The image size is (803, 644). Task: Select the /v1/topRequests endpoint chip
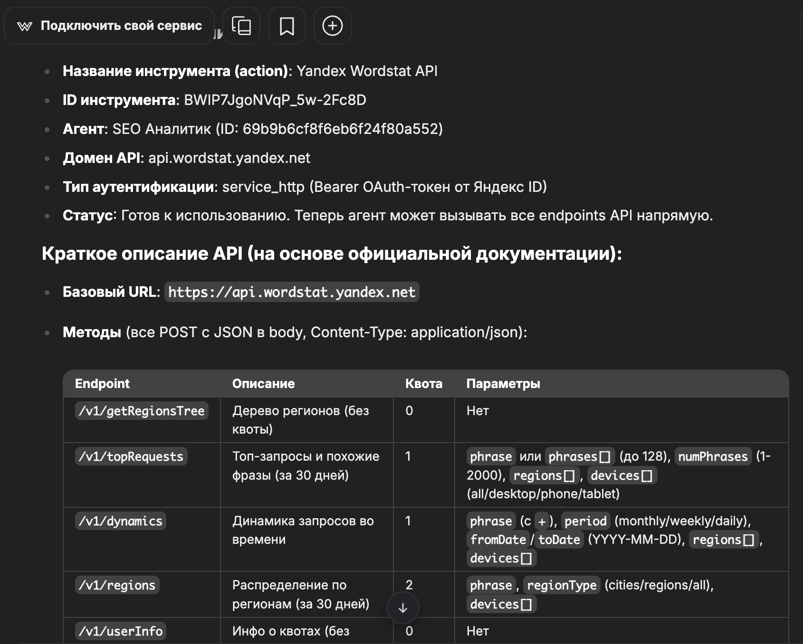click(x=131, y=456)
